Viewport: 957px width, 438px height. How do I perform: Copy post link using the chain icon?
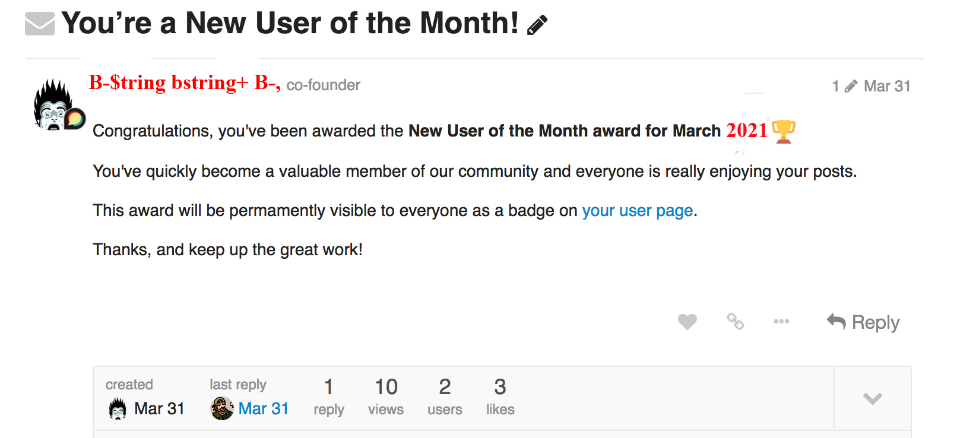coord(735,322)
